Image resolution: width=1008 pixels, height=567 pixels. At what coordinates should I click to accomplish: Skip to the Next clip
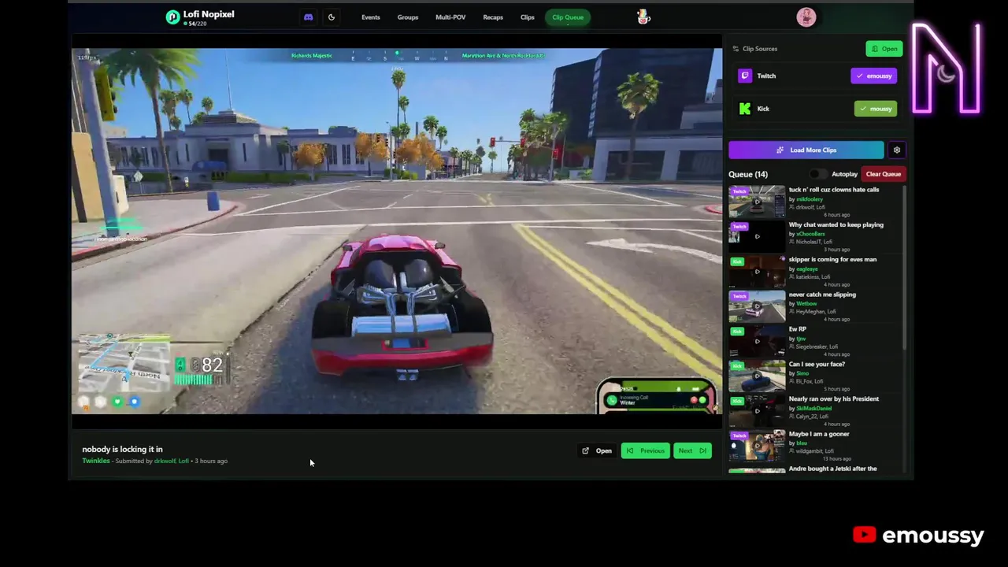coord(692,450)
